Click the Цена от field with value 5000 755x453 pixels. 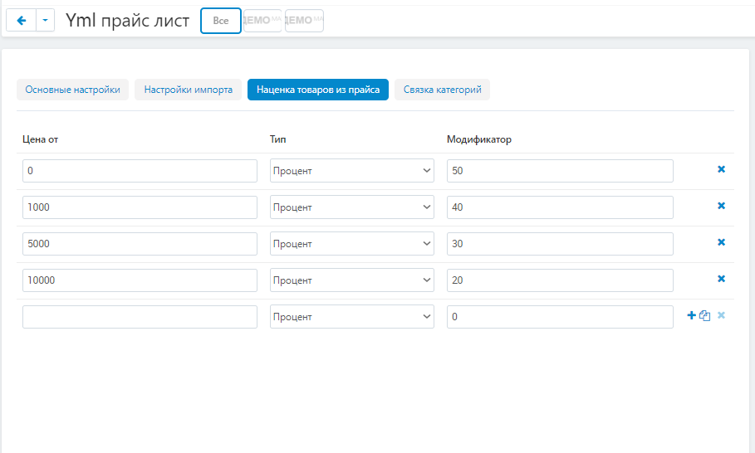(x=140, y=244)
